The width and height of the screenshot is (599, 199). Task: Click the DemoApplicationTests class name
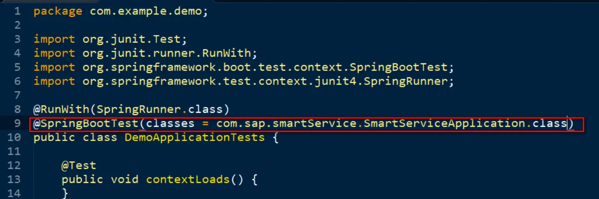pyautogui.click(x=195, y=137)
